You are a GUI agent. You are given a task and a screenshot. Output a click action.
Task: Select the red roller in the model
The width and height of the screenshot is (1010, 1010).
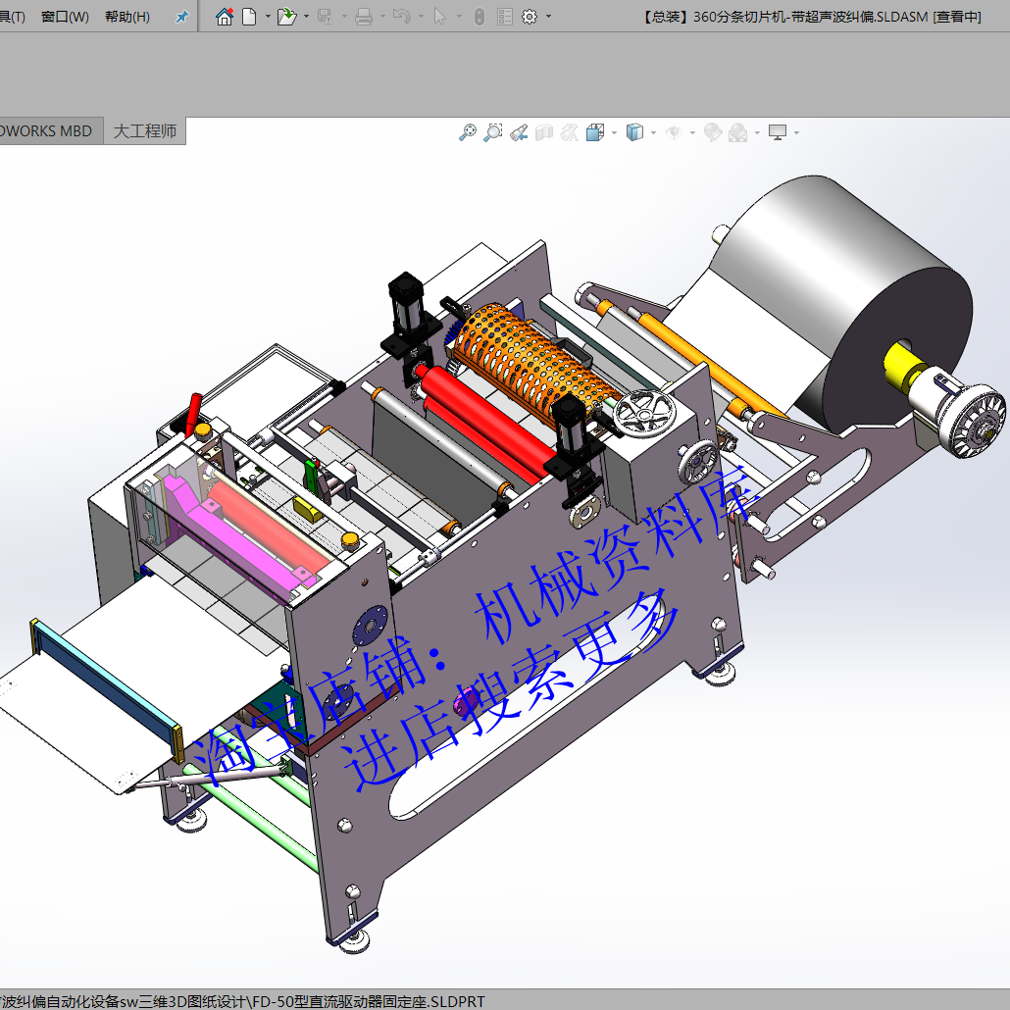click(x=486, y=419)
